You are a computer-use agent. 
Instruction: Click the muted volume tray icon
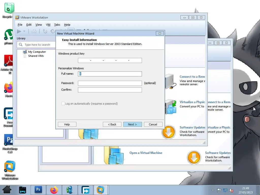tap(231, 190)
